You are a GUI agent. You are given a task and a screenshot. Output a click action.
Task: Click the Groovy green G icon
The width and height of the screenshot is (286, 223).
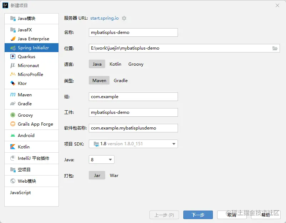13,115
